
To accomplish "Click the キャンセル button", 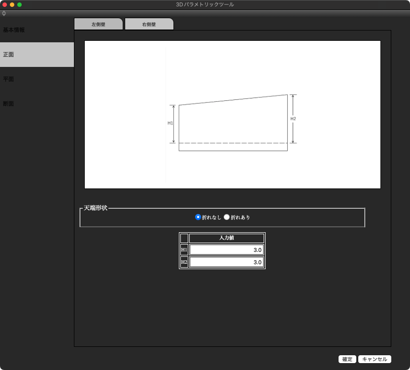I will tap(375, 359).
